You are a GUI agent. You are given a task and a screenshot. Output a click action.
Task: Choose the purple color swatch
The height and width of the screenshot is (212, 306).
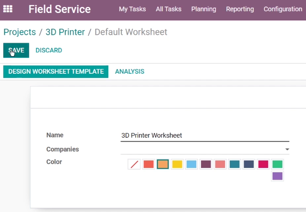[x=277, y=176]
